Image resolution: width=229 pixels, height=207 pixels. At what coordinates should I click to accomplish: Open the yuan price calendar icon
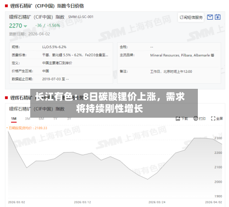click(x=218, y=17)
